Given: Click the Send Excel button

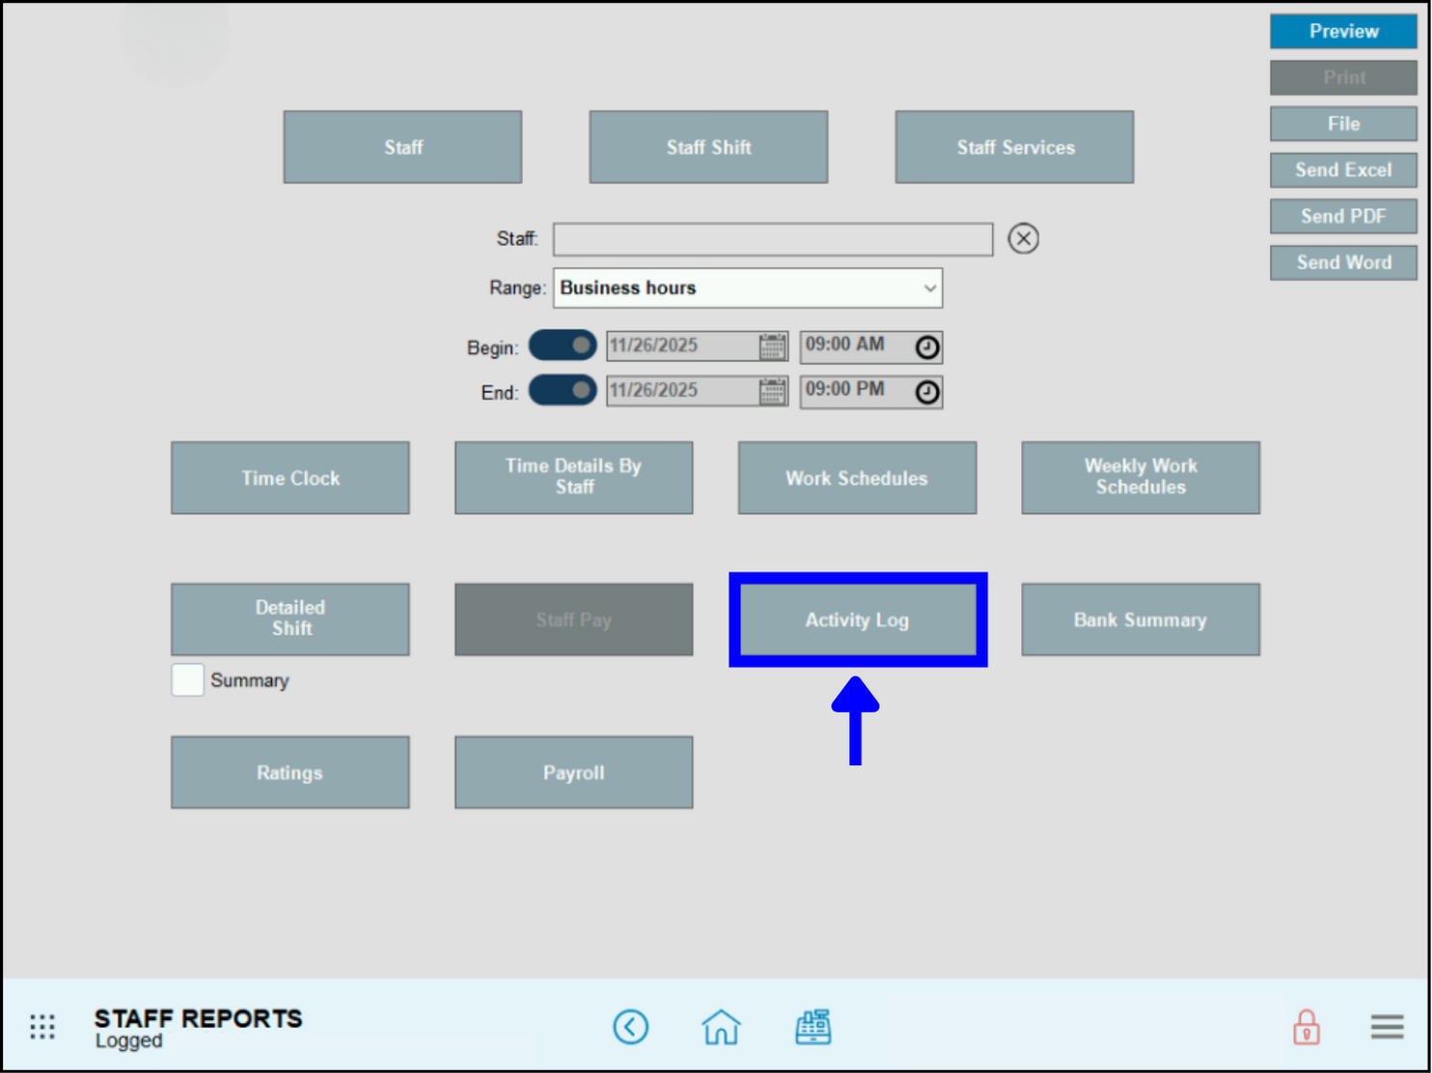Looking at the screenshot, I should click(x=1342, y=170).
